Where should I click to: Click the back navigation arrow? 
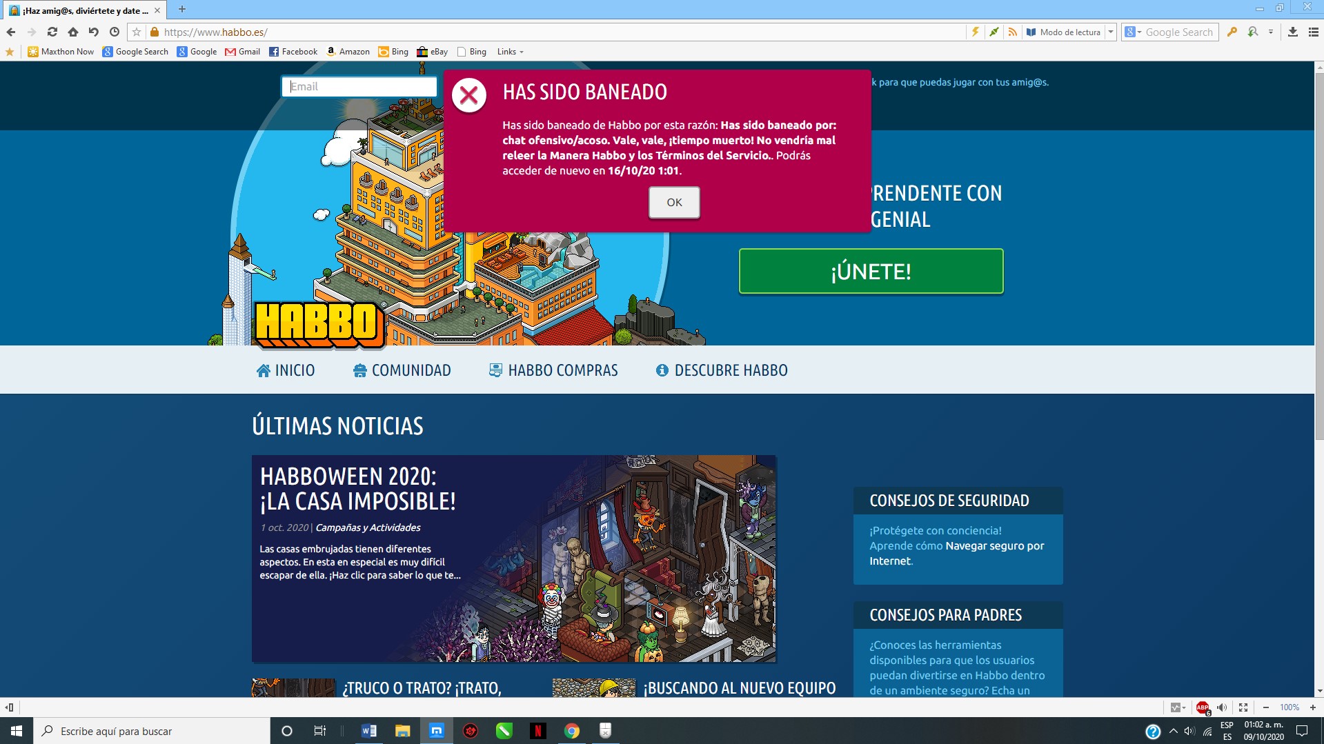point(11,32)
